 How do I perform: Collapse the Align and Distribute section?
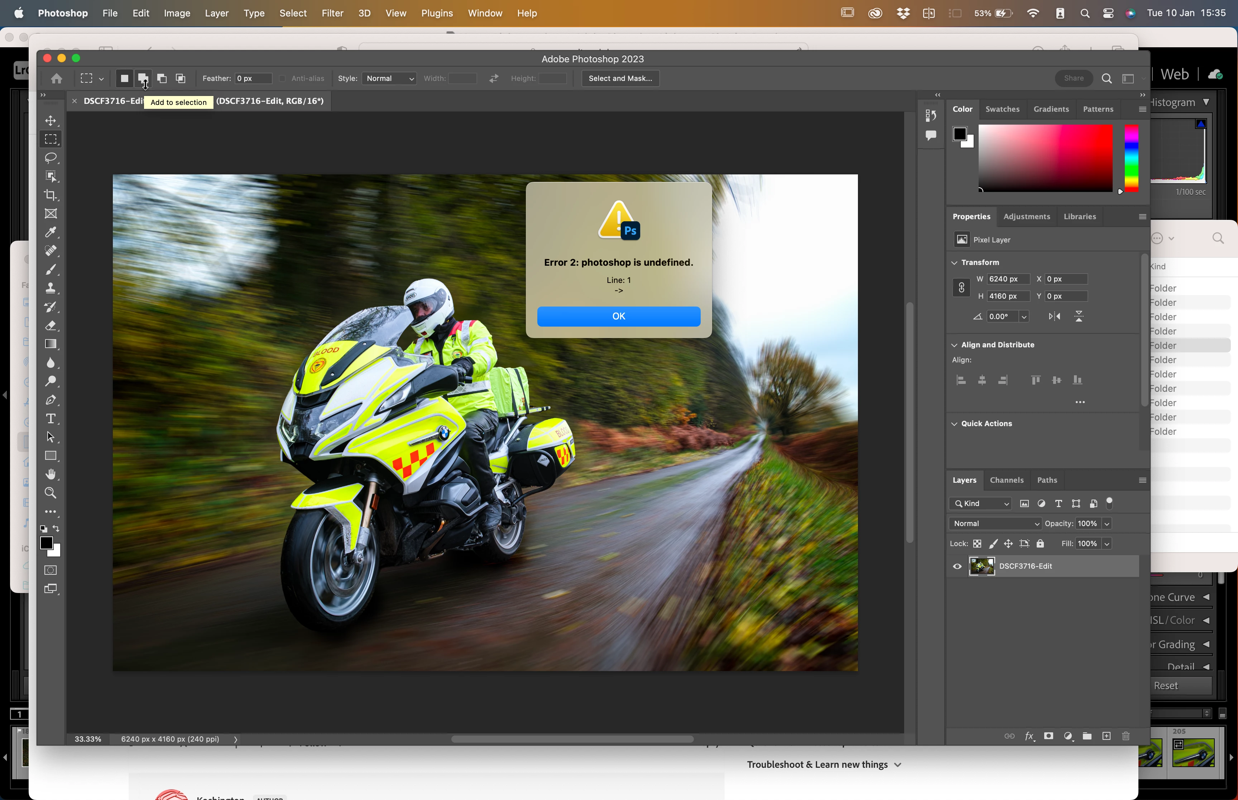point(954,345)
